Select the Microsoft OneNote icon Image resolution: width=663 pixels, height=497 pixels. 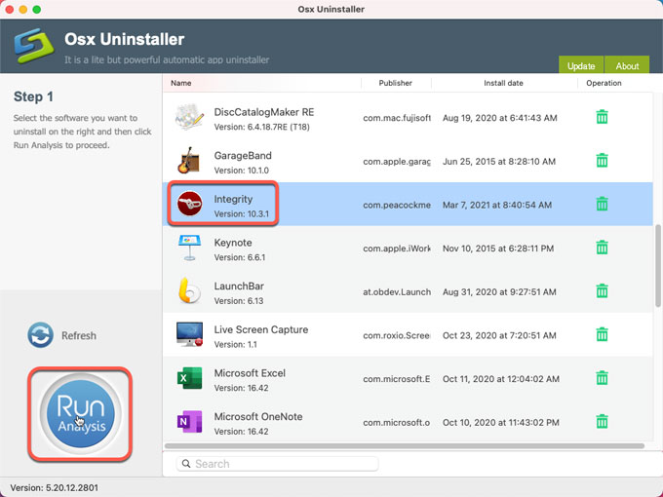(189, 421)
